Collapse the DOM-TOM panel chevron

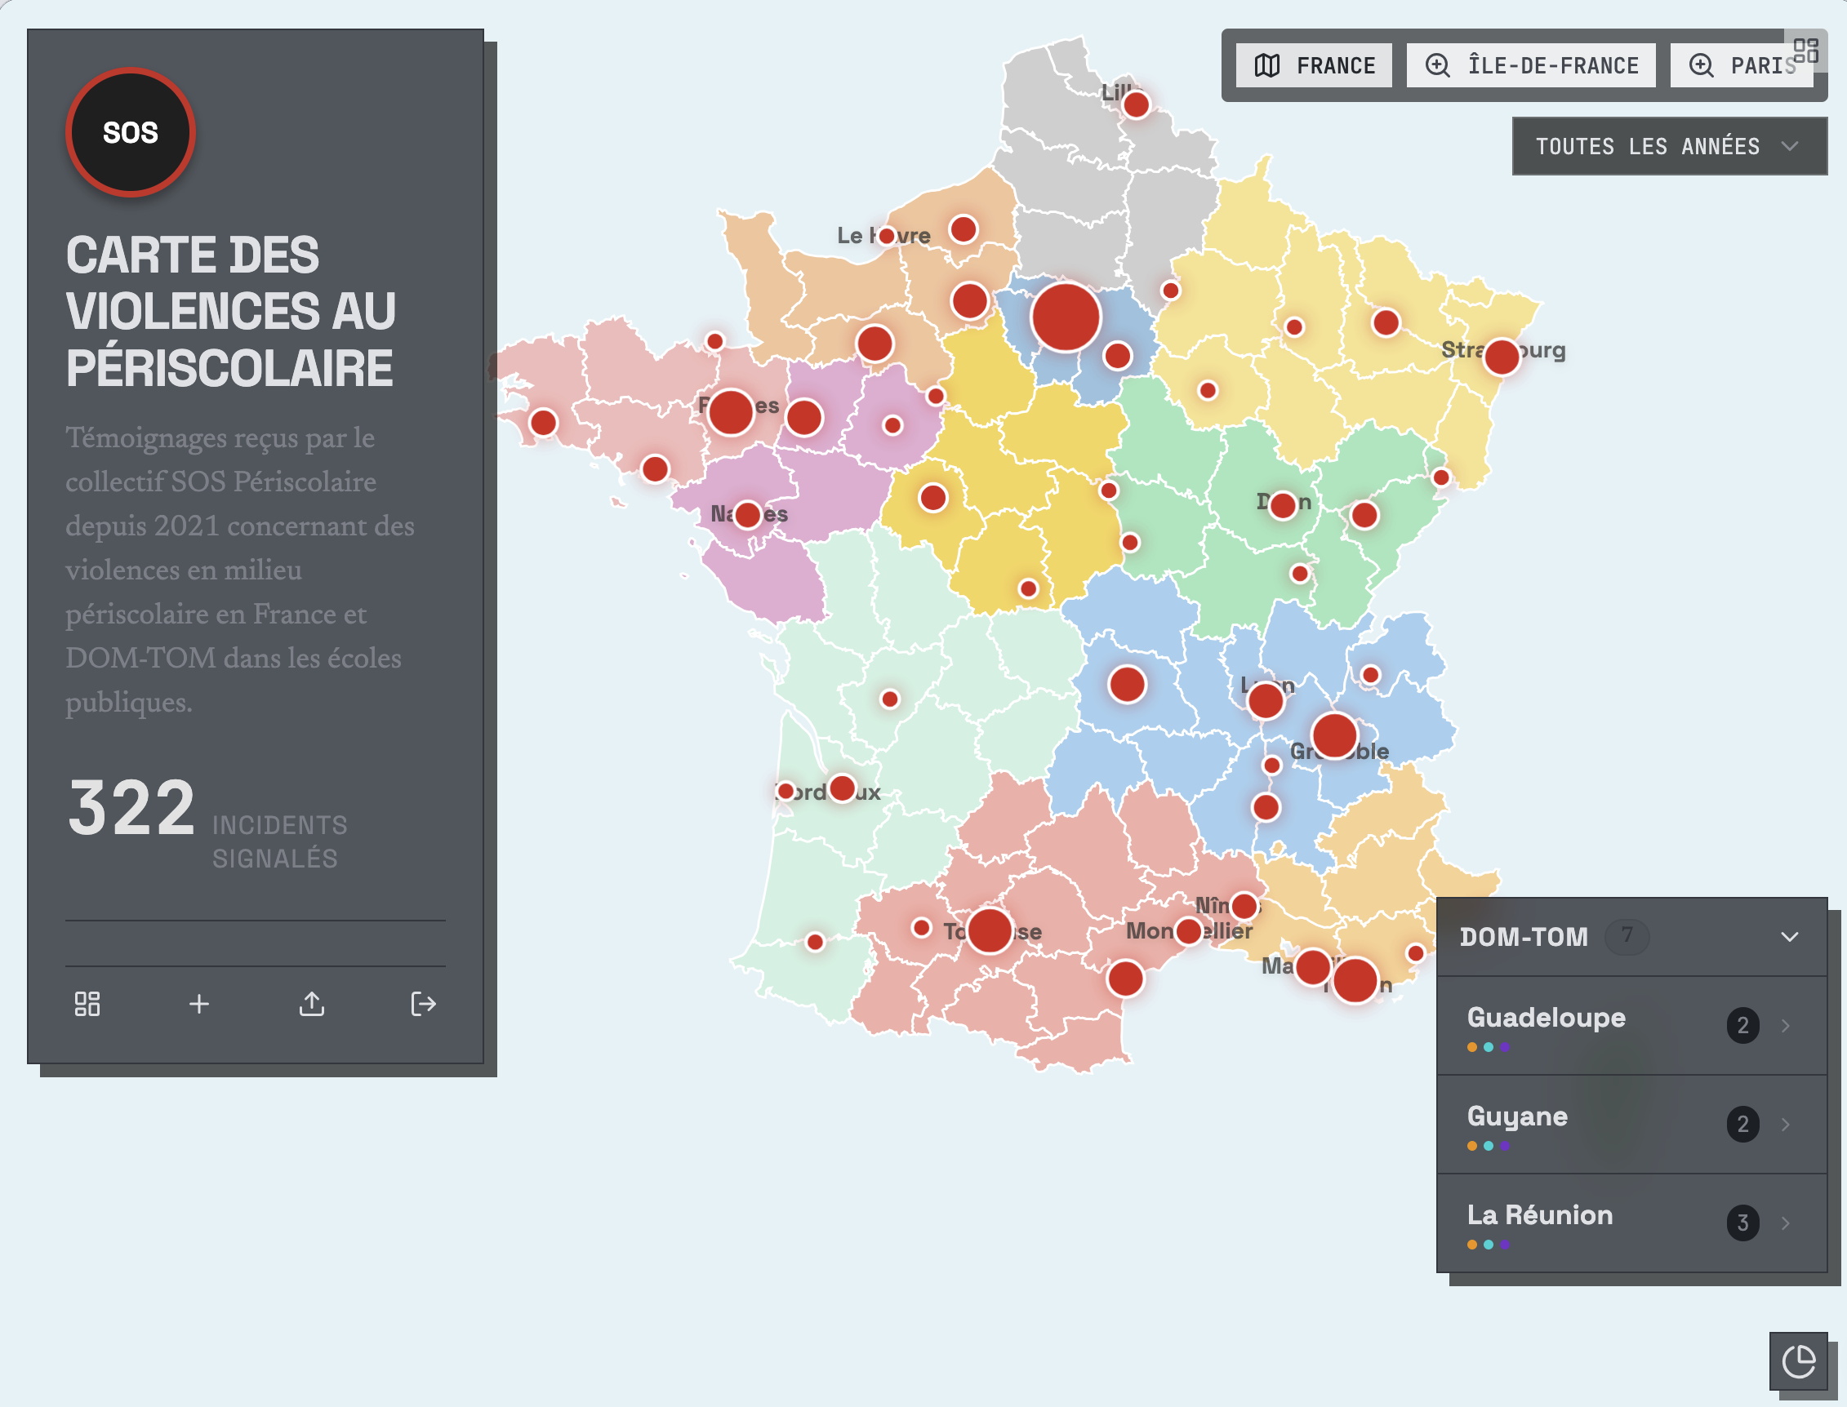click(1789, 936)
